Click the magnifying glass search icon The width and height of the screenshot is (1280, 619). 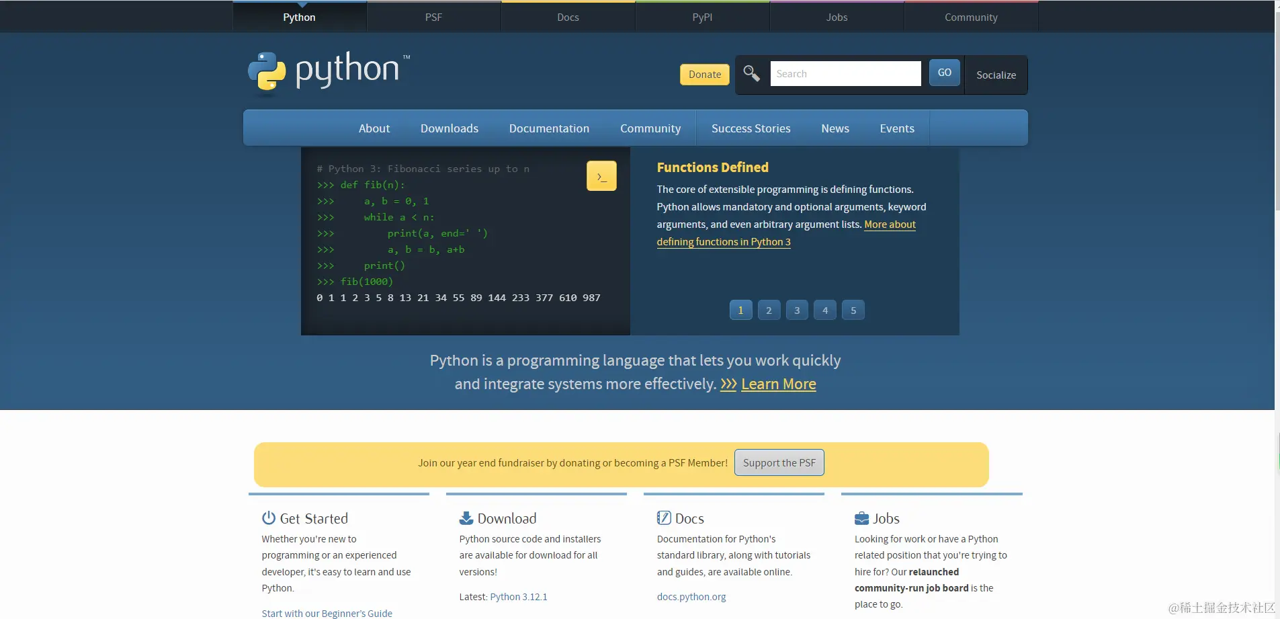click(x=751, y=73)
